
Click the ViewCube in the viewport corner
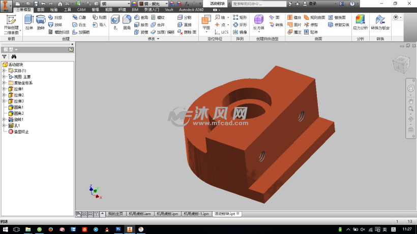click(x=400, y=64)
